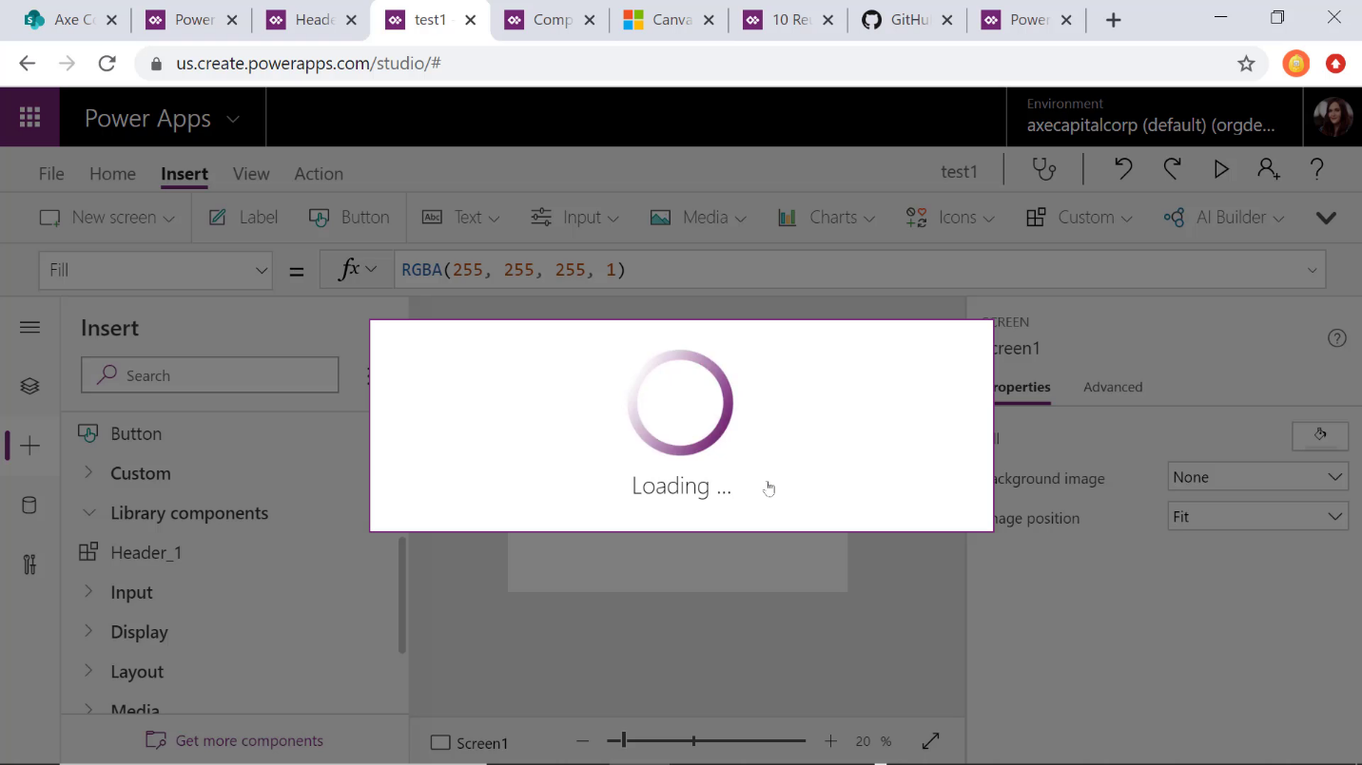Select the Insert tab
Screen dimensions: 1362x765
click(185, 174)
